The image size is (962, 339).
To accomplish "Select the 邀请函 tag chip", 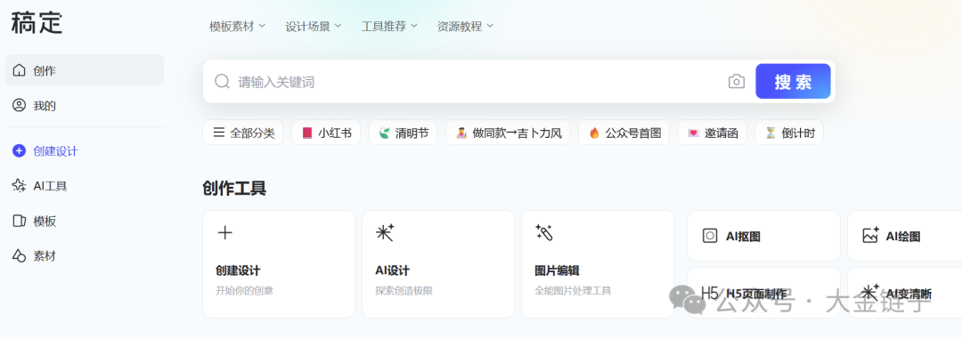I will click(x=713, y=133).
